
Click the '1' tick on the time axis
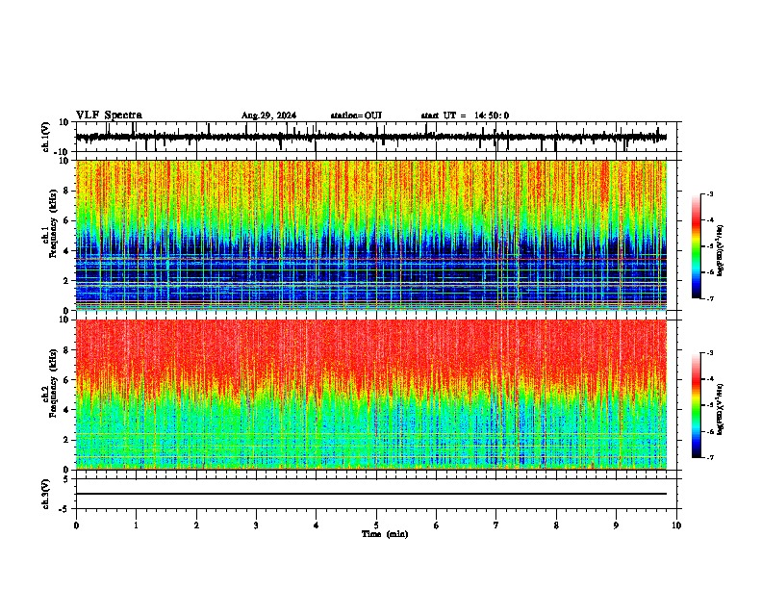coord(136,525)
